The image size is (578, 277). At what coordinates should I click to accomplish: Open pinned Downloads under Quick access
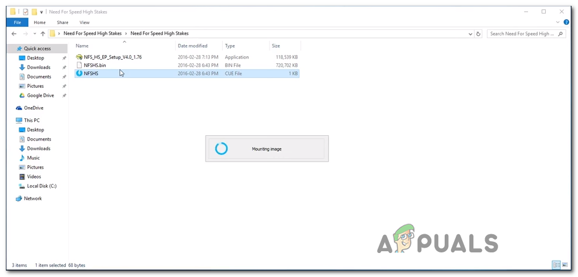[39, 67]
